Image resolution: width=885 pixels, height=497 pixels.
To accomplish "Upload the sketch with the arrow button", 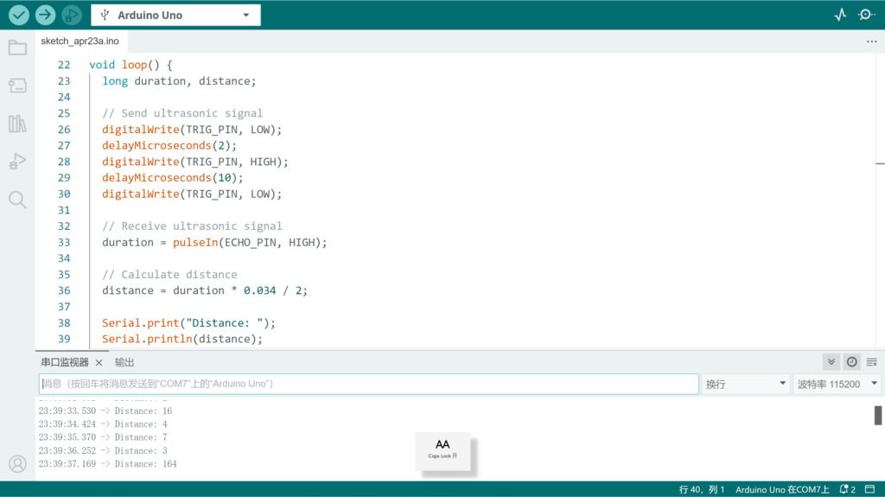I will (x=45, y=15).
